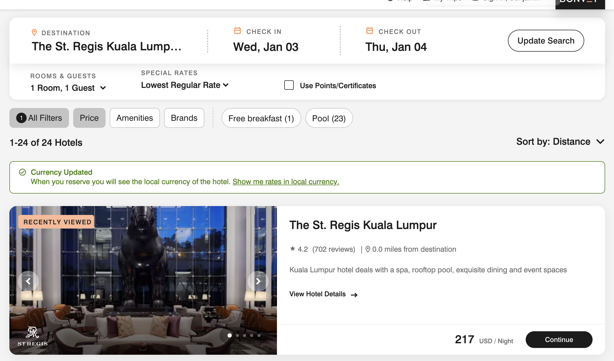The height and width of the screenshot is (361, 614).
Task: Follow Show me rates in local currency link
Action: pos(286,182)
